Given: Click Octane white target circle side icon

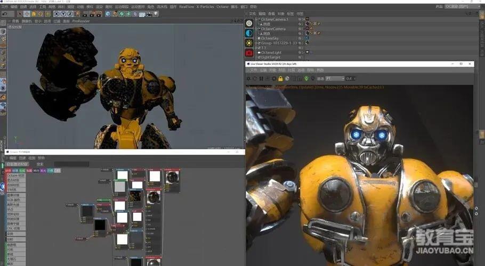Looking at the screenshot, I should pyautogui.click(x=249, y=23).
